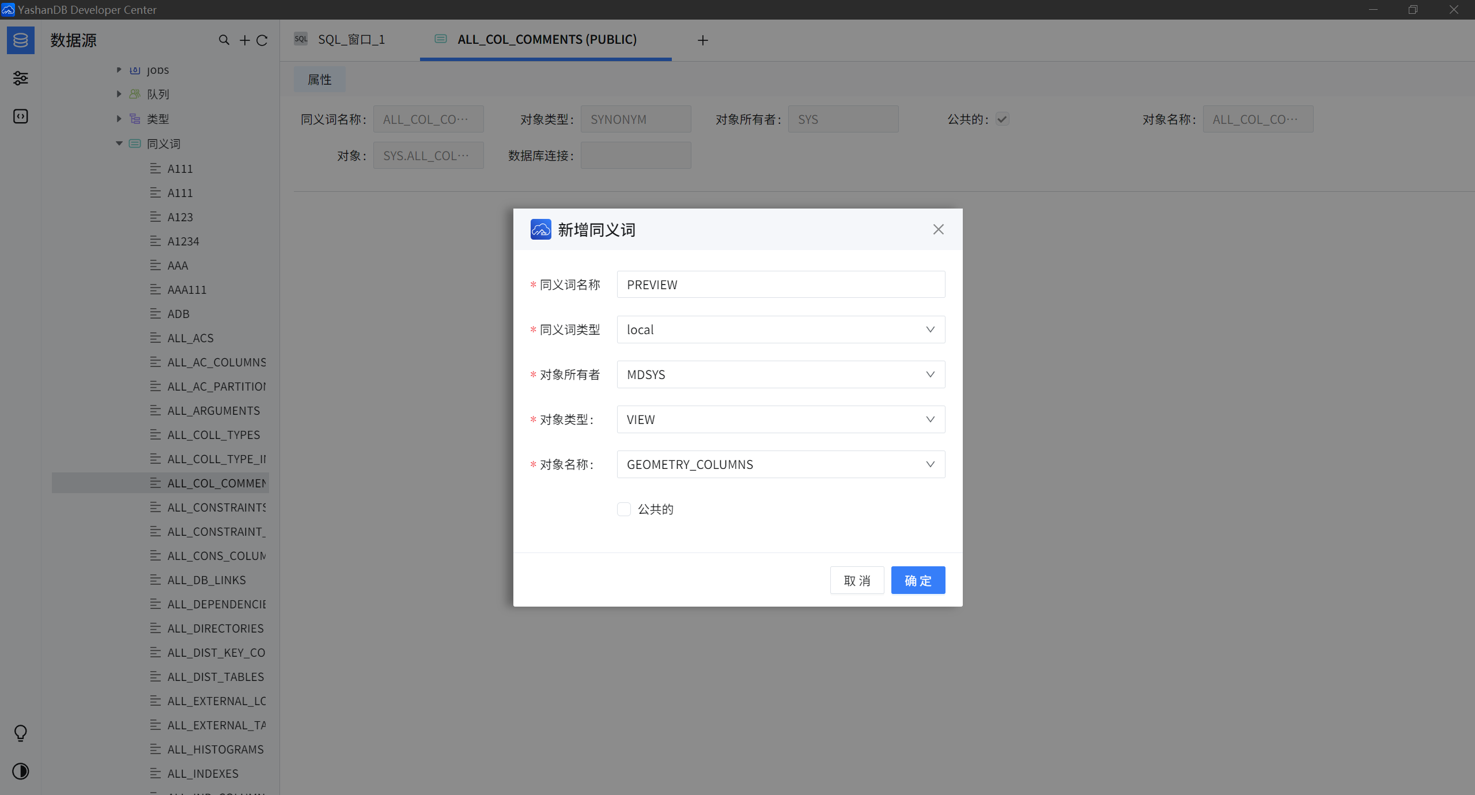The width and height of the screenshot is (1475, 795).
Task: Open the data source sidebar icon
Action: tap(21, 40)
